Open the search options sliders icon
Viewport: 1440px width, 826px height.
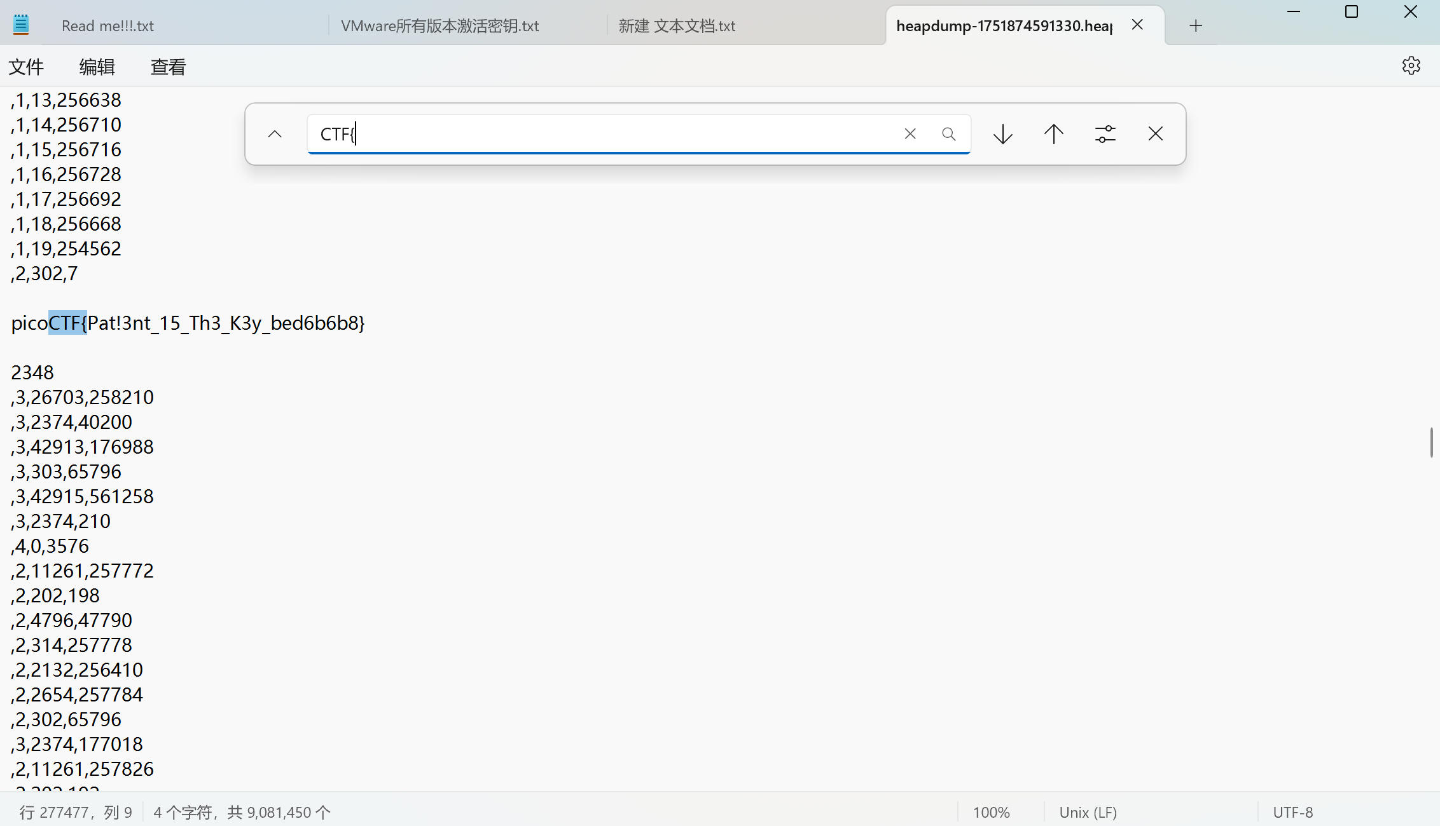(1105, 134)
